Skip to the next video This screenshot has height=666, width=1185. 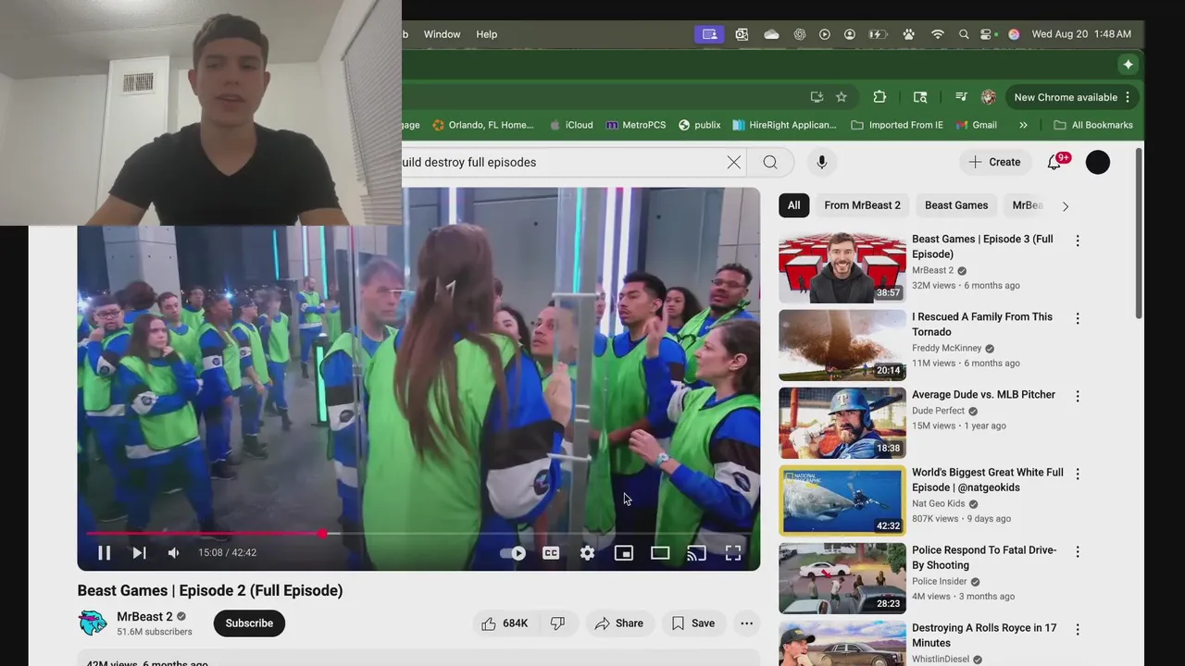(139, 553)
